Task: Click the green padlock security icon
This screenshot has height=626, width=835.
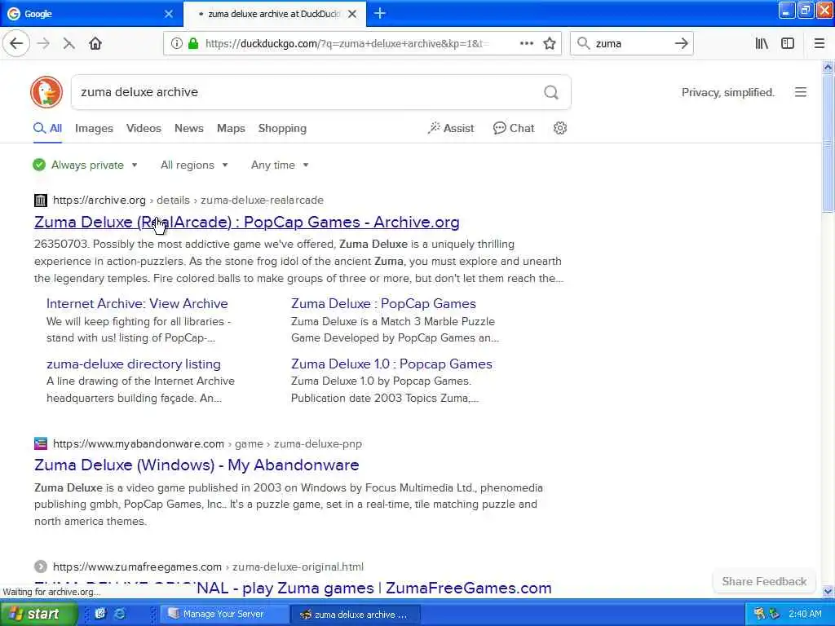Action: pos(193,44)
